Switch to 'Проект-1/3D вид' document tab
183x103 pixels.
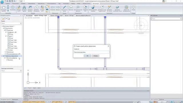[x=69, y=15]
